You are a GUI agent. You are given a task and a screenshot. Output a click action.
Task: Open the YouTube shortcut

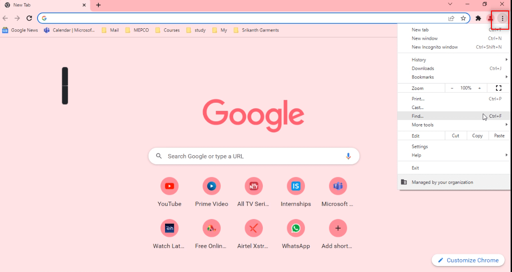pyautogui.click(x=170, y=193)
